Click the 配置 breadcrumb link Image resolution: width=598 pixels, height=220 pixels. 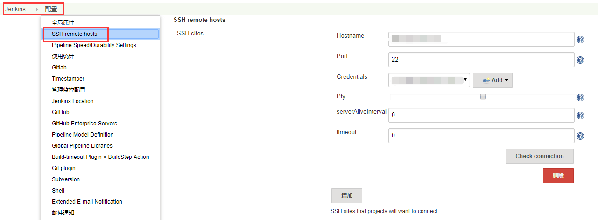51,9
